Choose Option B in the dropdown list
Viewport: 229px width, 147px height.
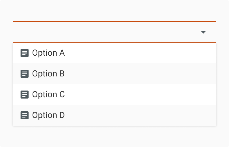pyautogui.click(x=80, y=74)
